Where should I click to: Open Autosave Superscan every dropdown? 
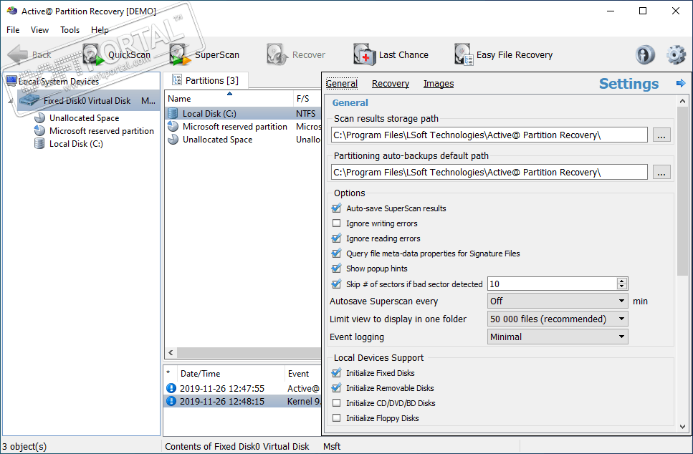click(x=558, y=301)
